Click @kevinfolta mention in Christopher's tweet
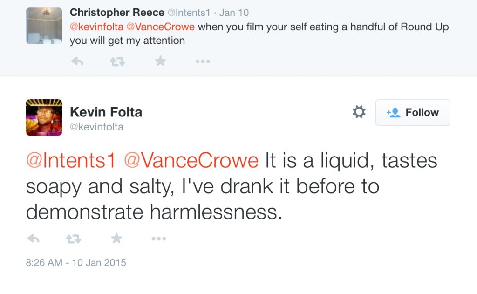The height and width of the screenshot is (294, 477). (x=97, y=27)
